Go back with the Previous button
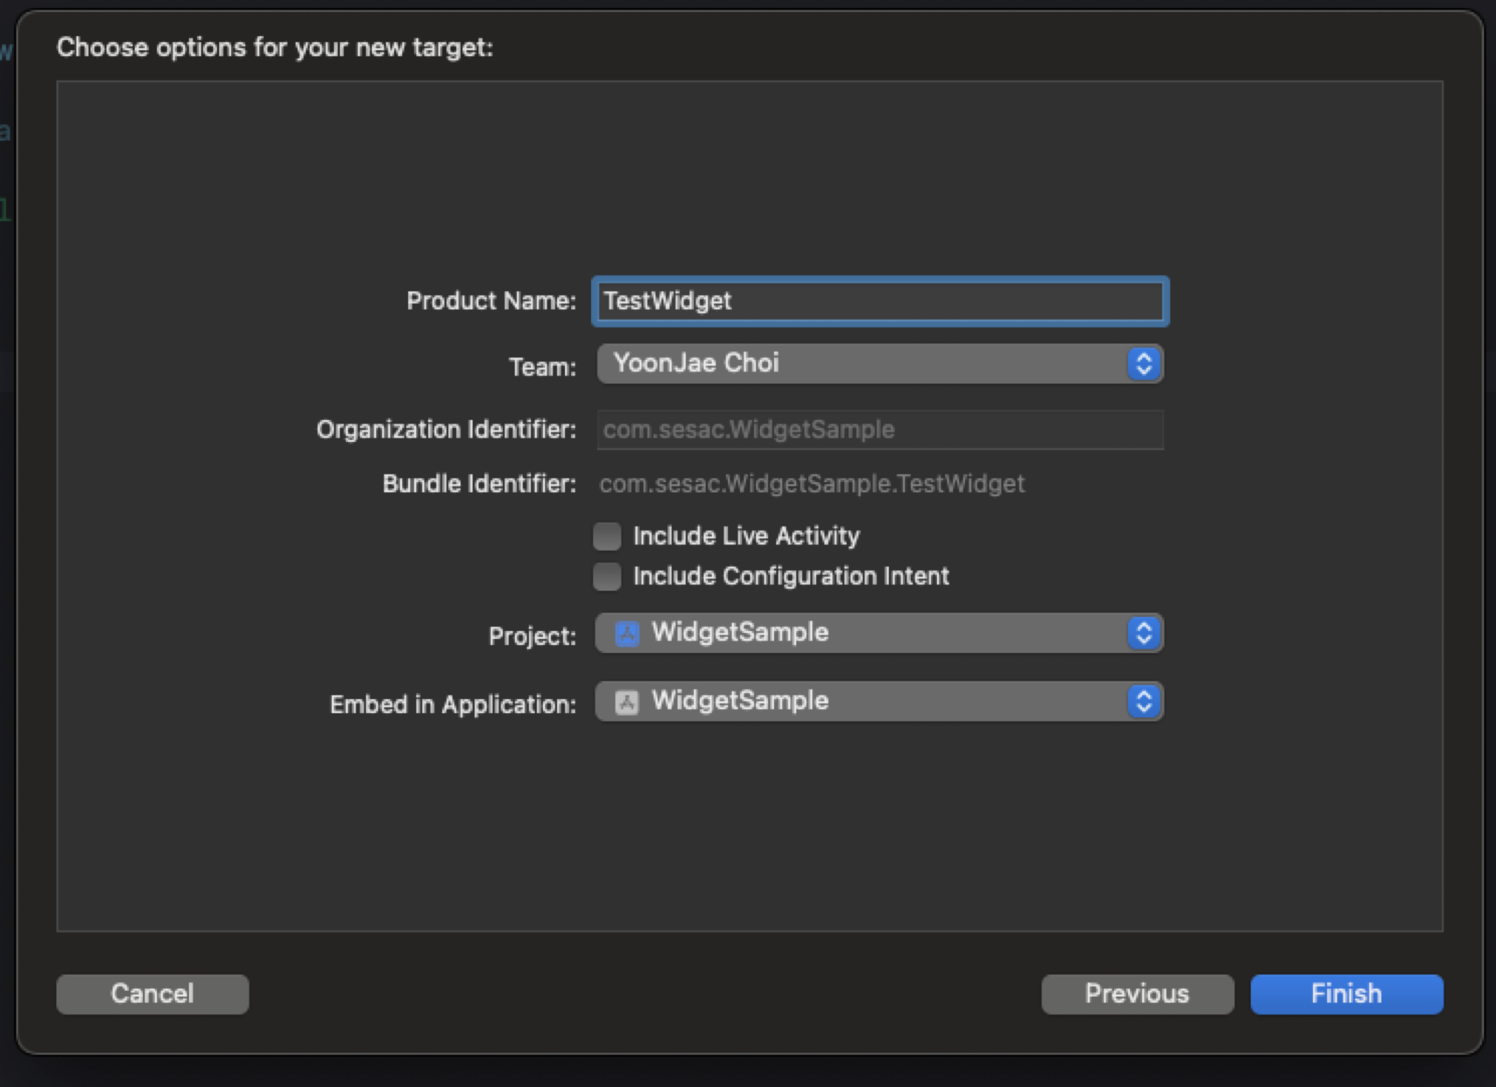The height and width of the screenshot is (1087, 1496). 1137,994
